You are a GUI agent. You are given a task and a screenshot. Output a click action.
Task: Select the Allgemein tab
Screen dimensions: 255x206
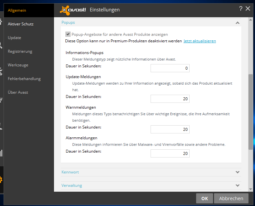click(x=29, y=10)
